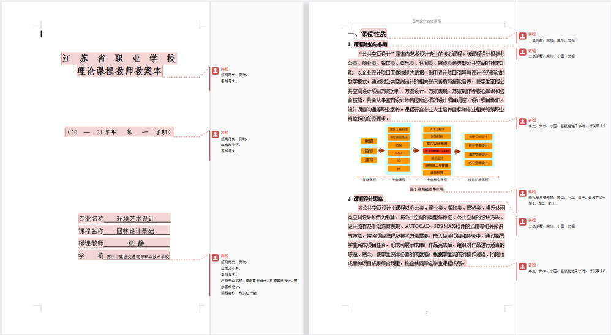Select the 素描 box in the diagram
Screen dimensions: 611x335
(x=368, y=141)
